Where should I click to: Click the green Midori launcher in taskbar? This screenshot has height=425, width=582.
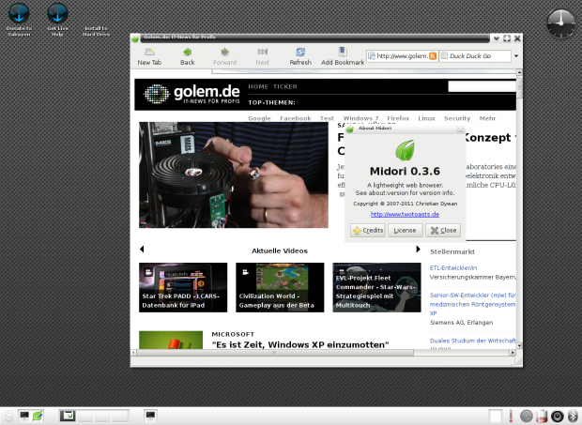tap(38, 417)
